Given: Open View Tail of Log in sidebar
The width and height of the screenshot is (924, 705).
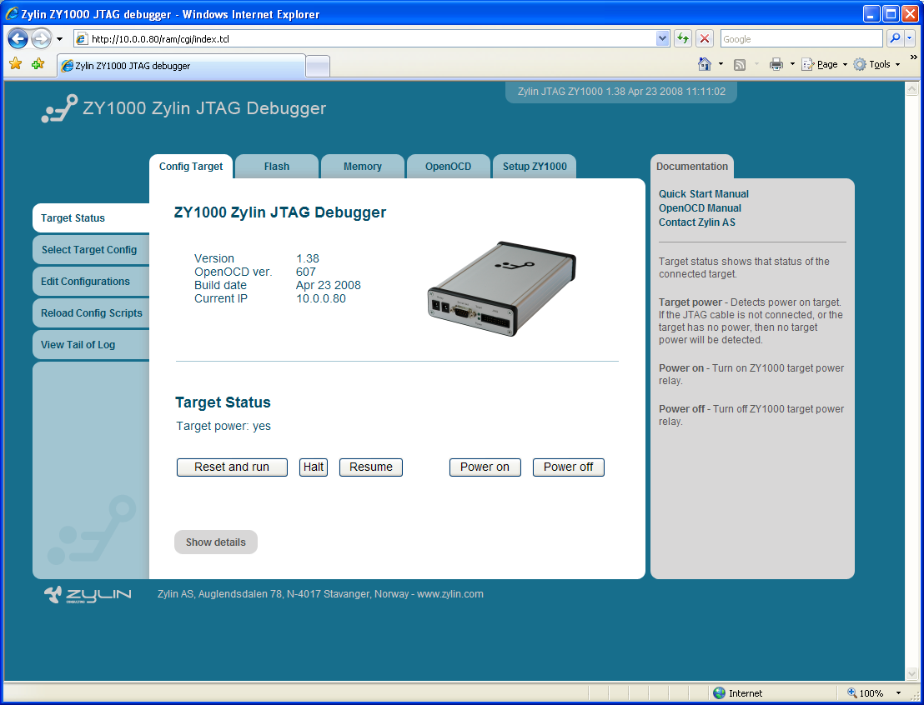Looking at the screenshot, I should pyautogui.click(x=91, y=345).
